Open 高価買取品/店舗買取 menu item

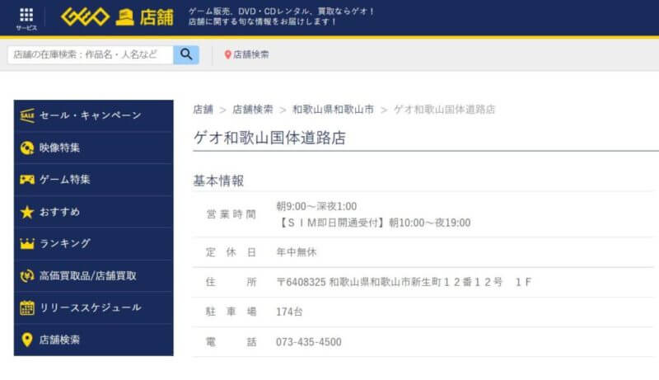click(94, 276)
